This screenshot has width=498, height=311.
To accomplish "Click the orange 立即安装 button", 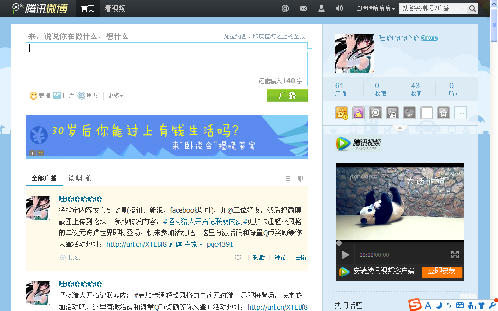I will 442,272.
